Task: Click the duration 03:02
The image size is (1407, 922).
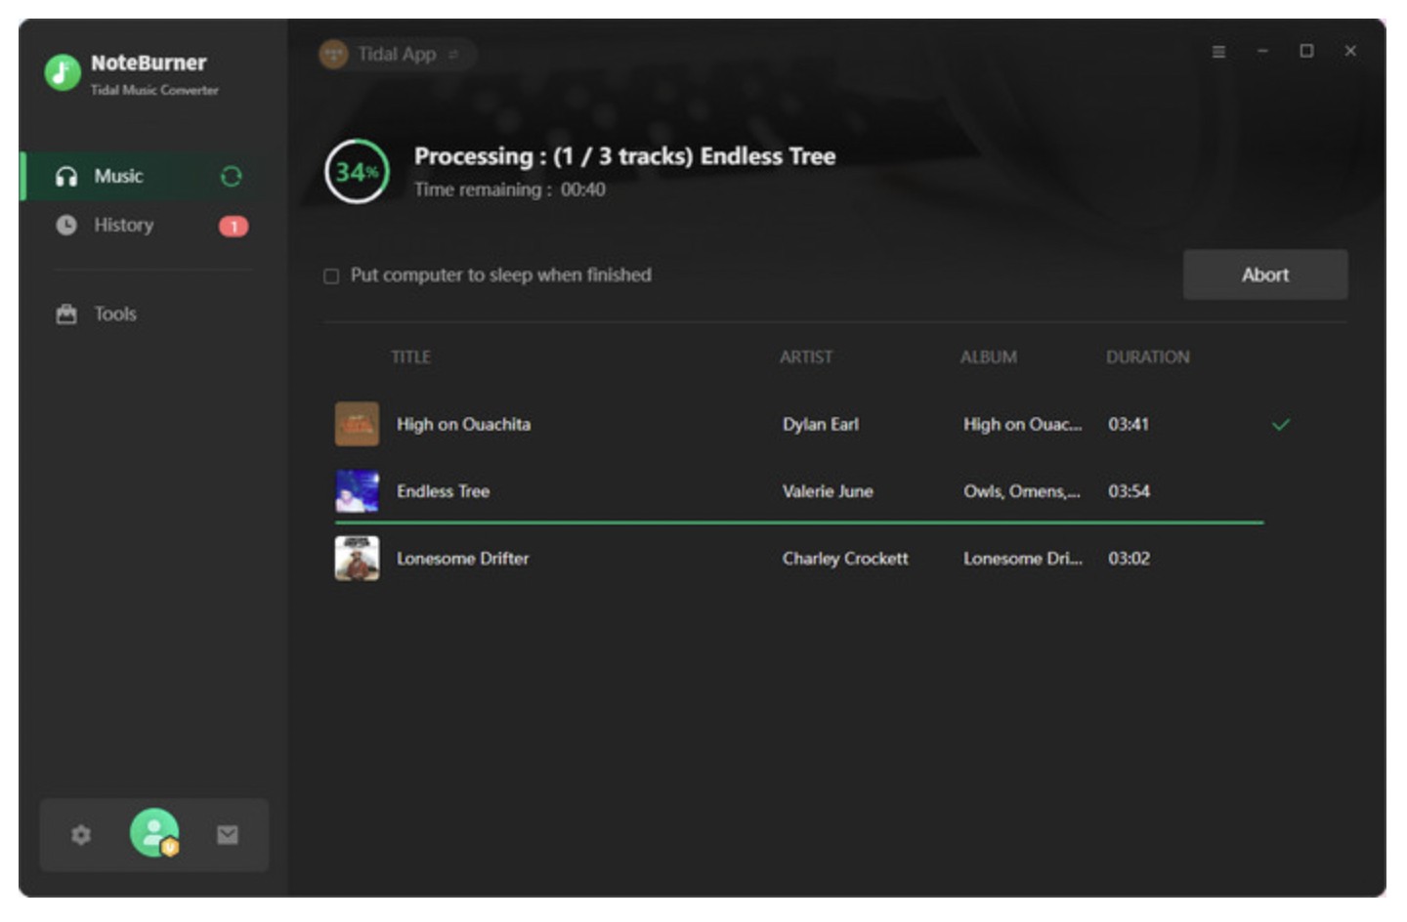Action: [1129, 559]
